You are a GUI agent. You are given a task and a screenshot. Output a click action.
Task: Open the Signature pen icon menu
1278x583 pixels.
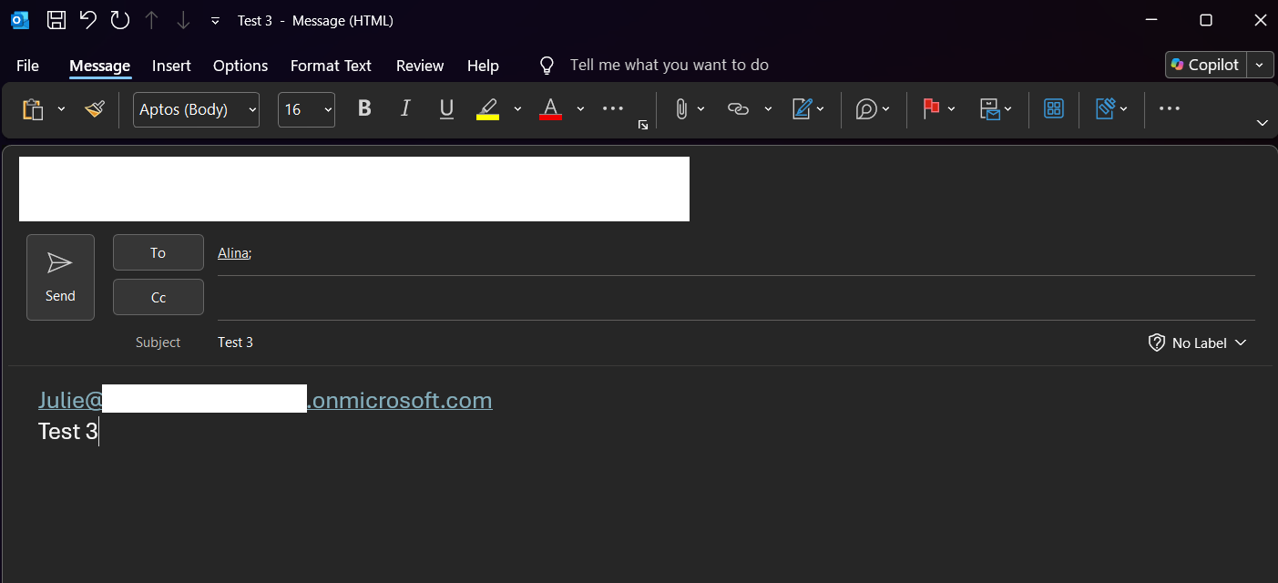pos(808,109)
